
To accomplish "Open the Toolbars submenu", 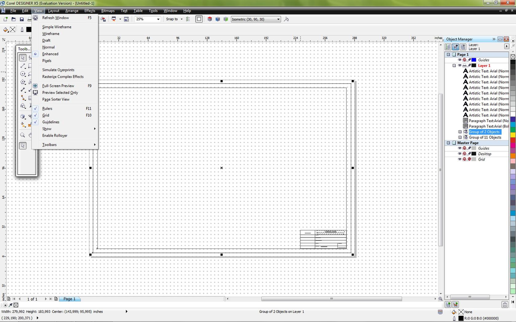I will (x=65, y=145).
